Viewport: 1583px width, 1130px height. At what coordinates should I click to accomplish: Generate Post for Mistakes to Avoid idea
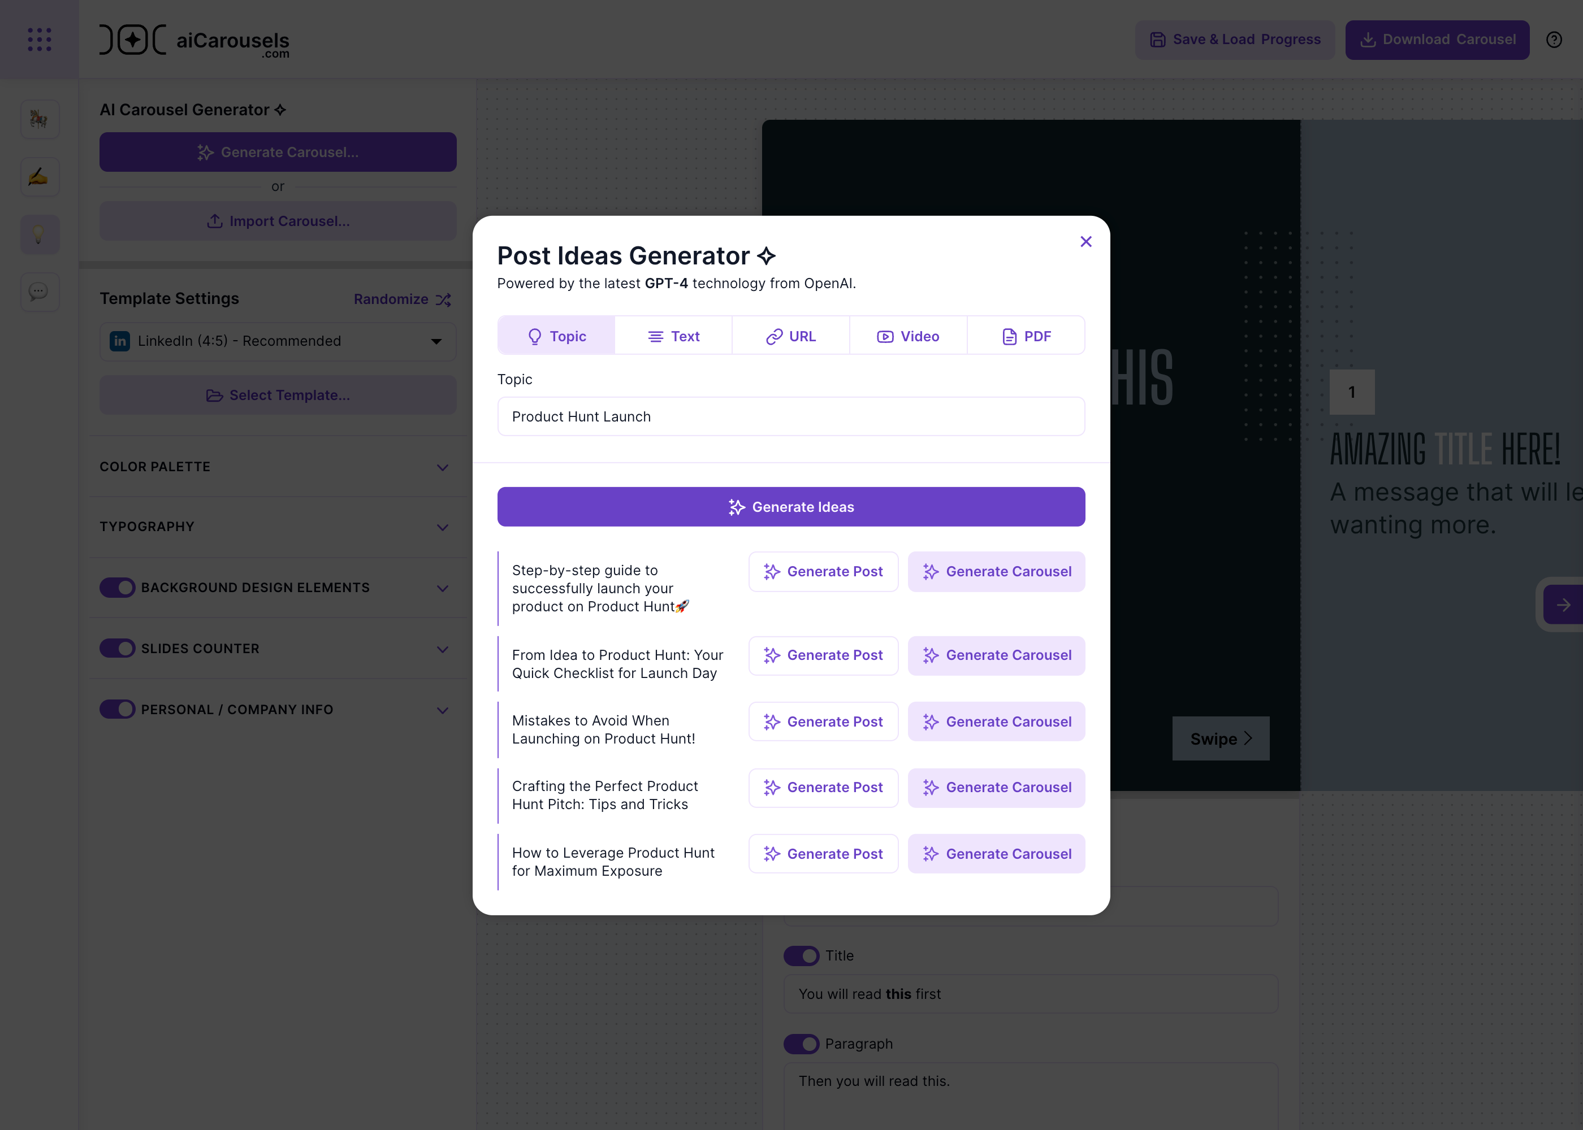(x=823, y=722)
